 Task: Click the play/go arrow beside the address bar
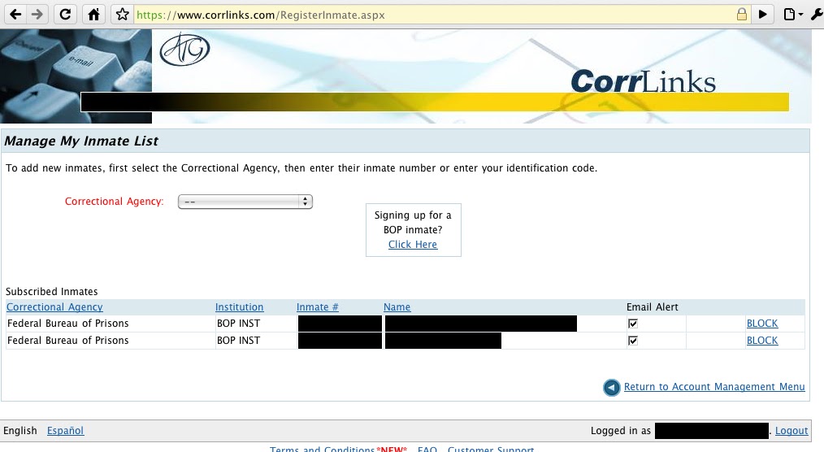pos(762,14)
